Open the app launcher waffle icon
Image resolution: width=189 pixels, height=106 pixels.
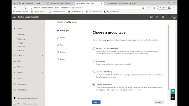click(x=14, y=17)
